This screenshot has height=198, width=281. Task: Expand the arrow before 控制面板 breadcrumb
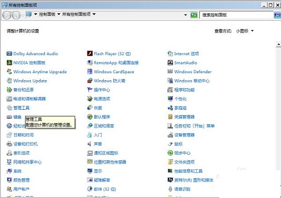tap(36, 14)
